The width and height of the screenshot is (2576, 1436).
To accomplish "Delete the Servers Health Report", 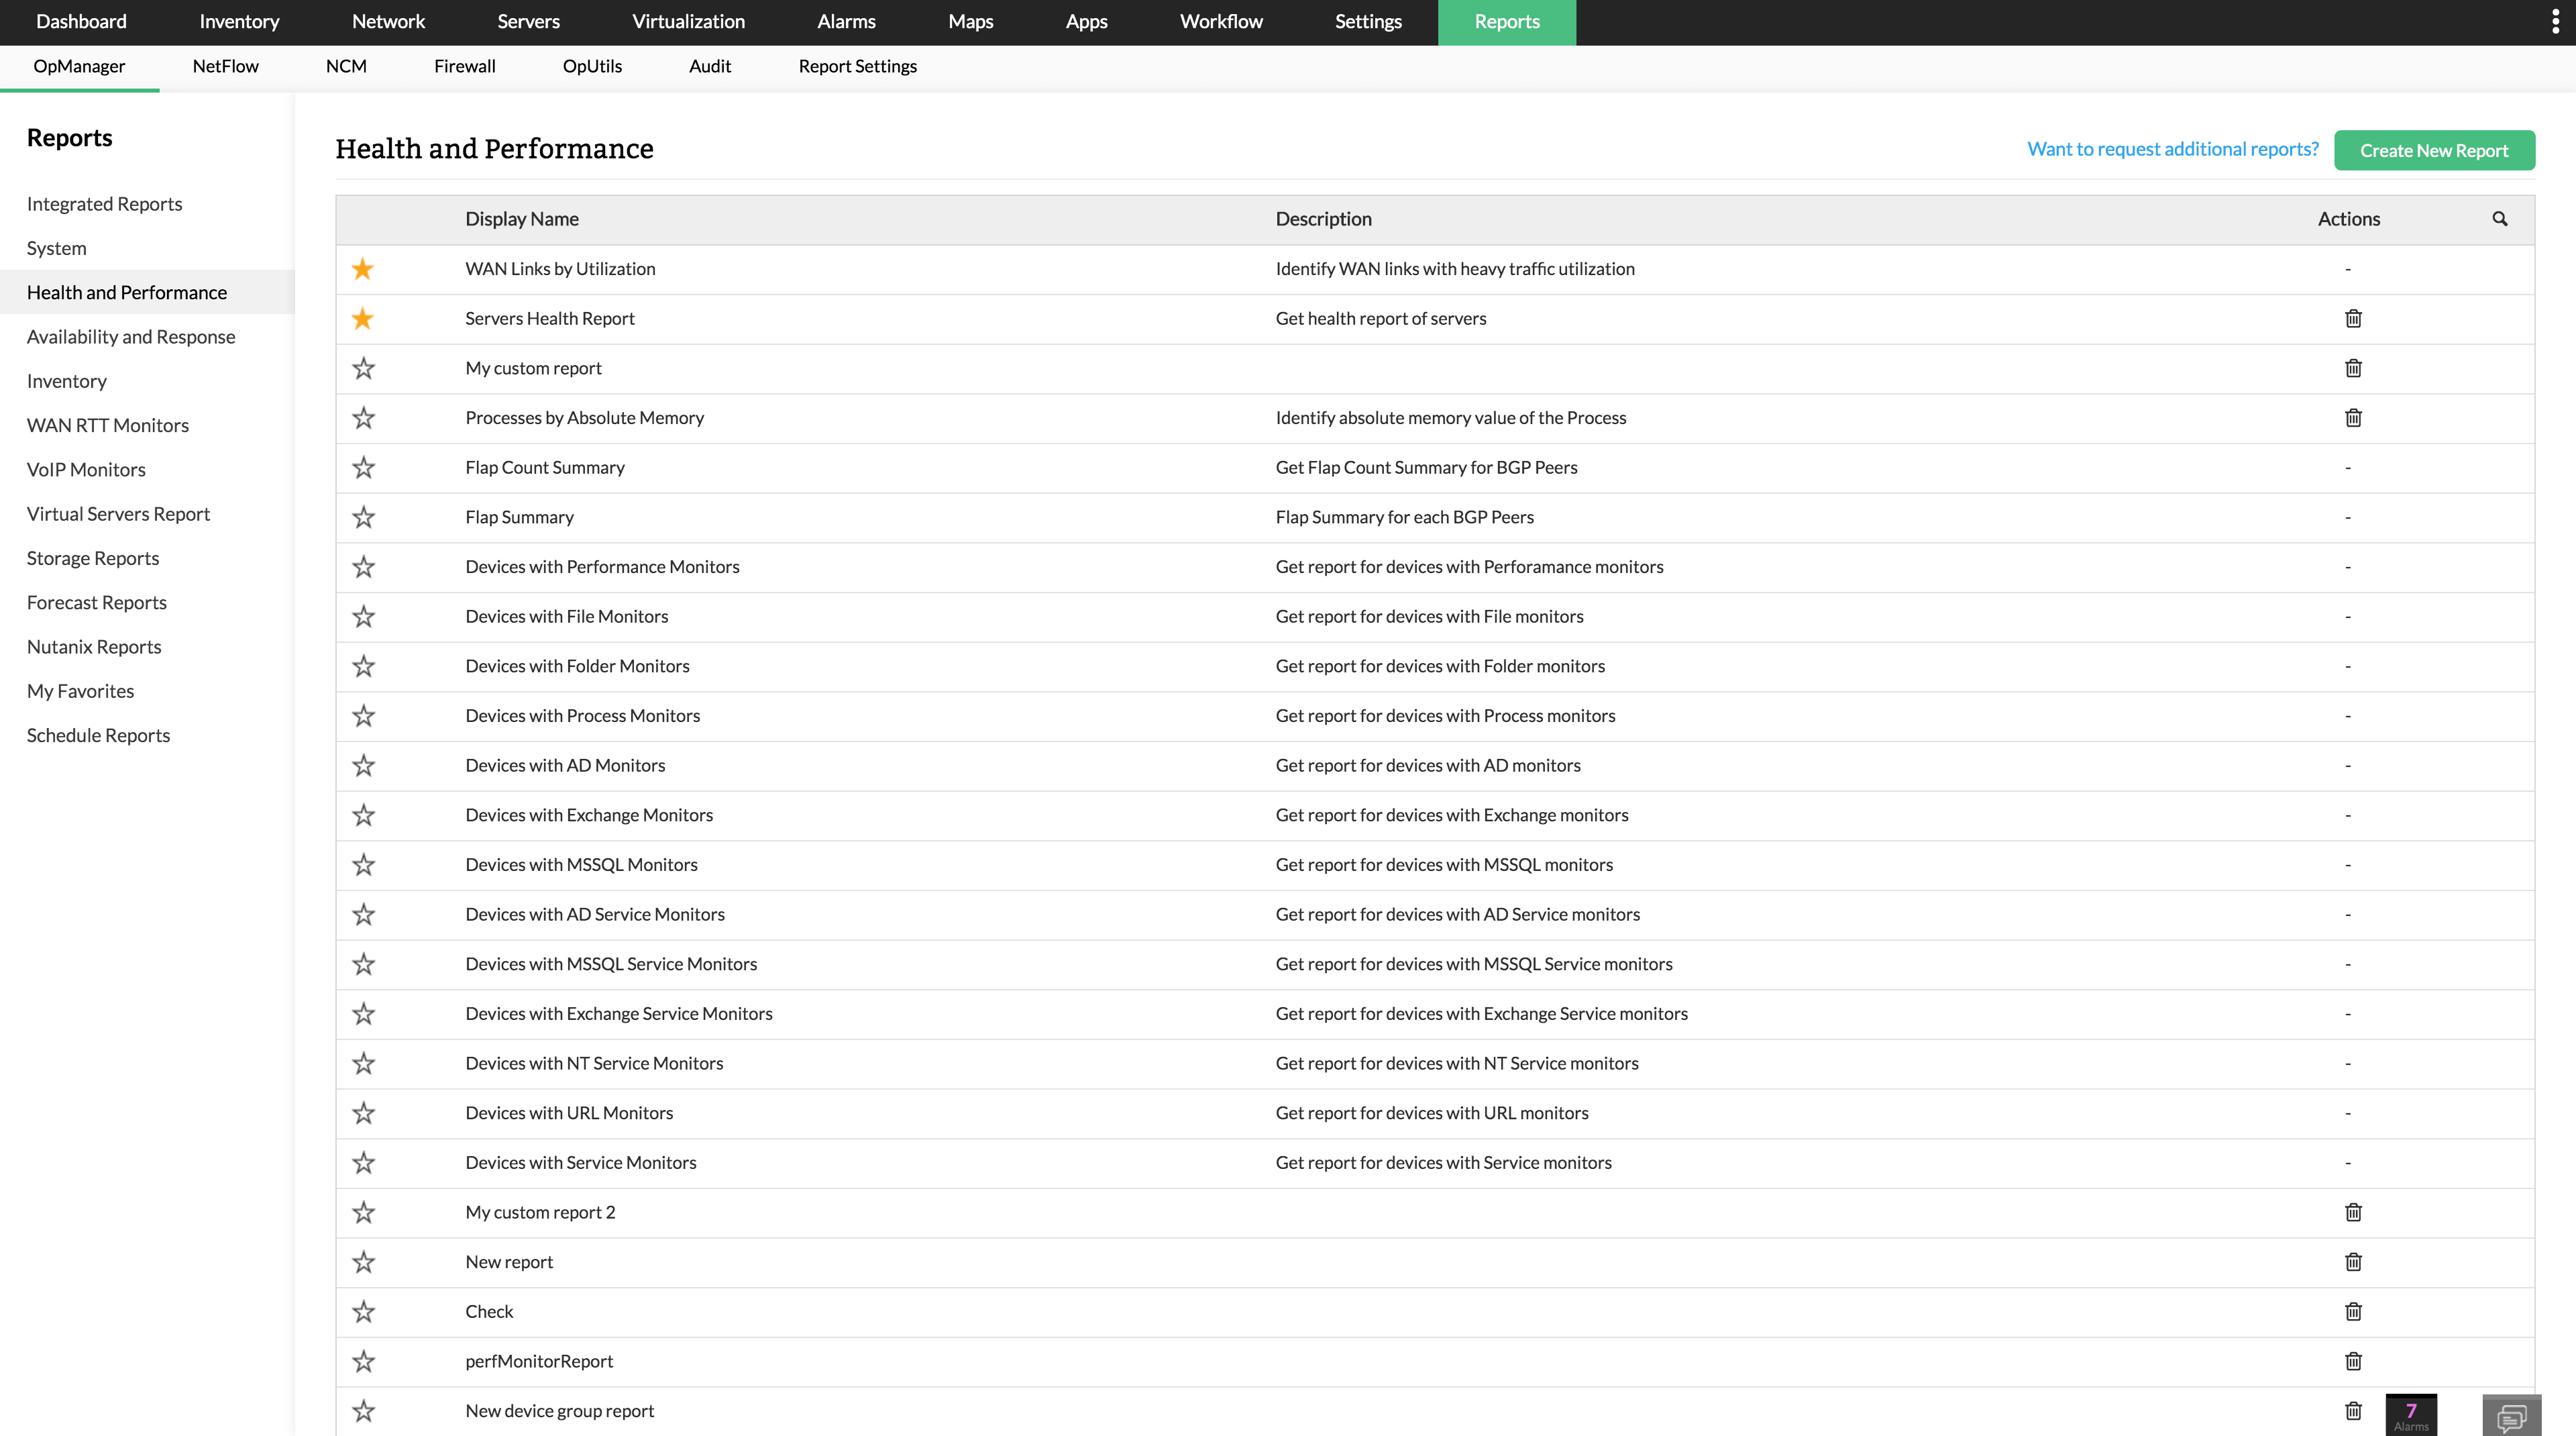I will [x=2353, y=318].
